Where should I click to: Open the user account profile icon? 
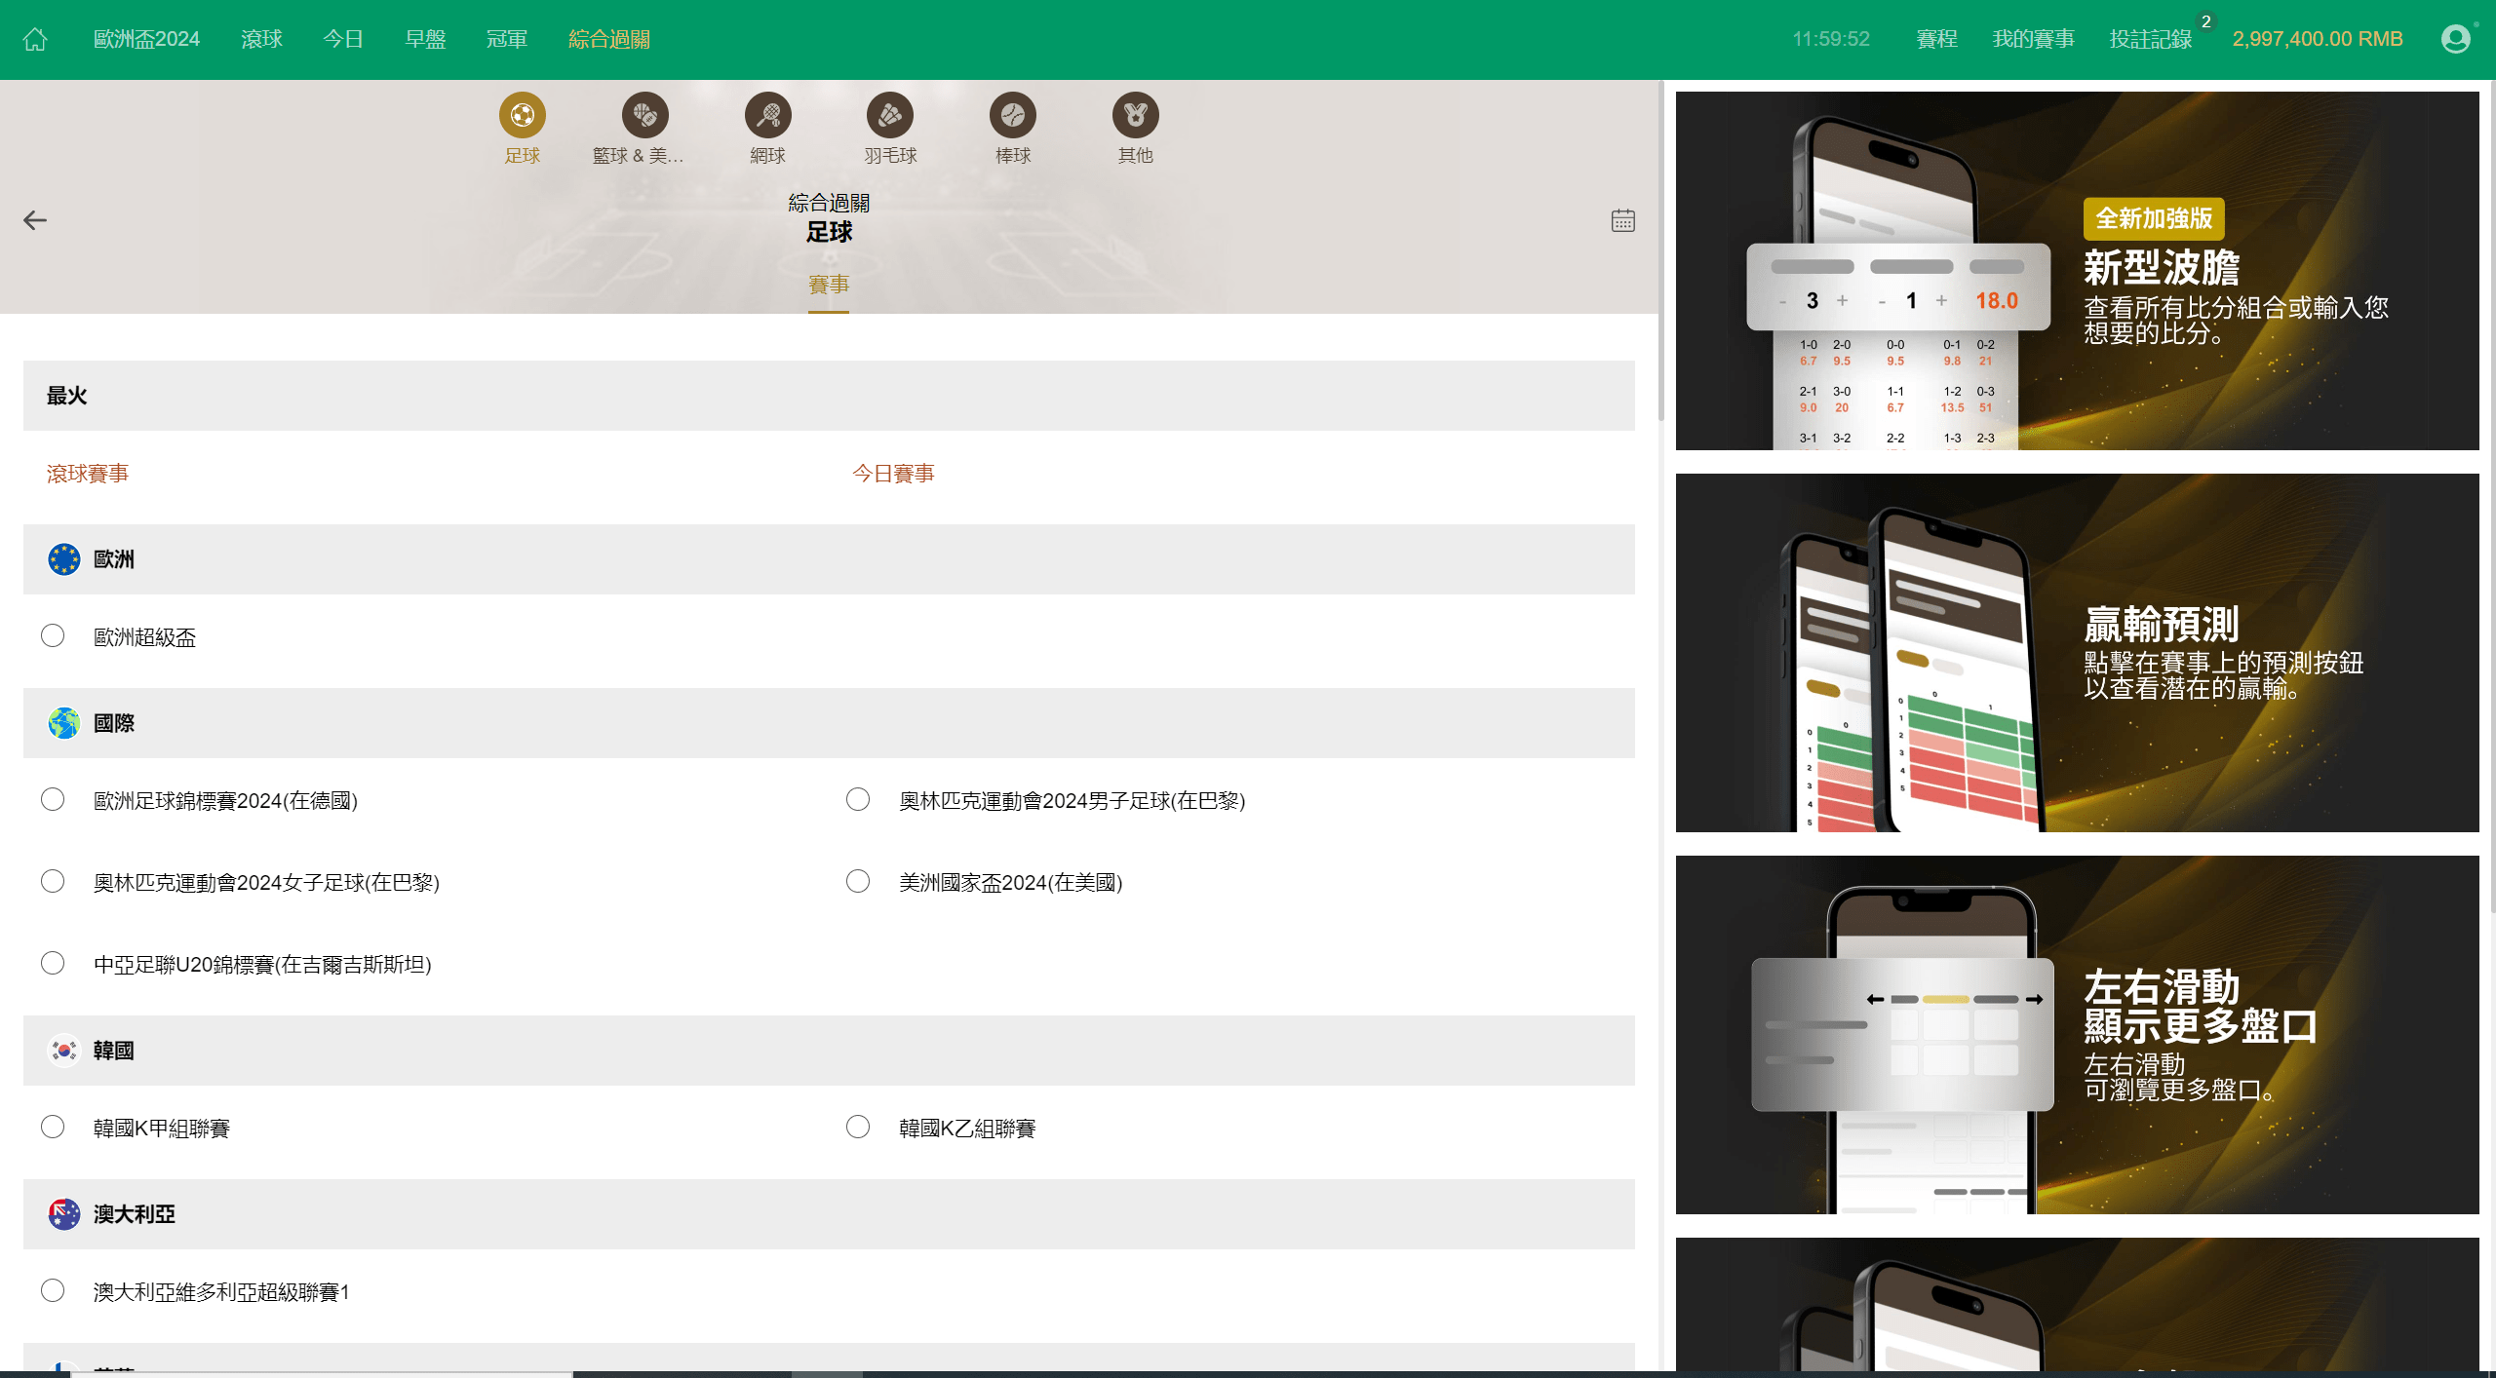[2455, 39]
